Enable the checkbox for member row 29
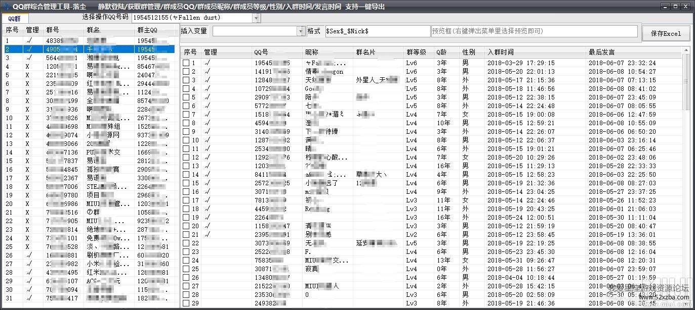Viewport: 695px width, 310px height. 186,303
